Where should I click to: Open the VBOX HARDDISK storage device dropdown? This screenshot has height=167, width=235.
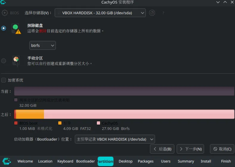coord(100,13)
